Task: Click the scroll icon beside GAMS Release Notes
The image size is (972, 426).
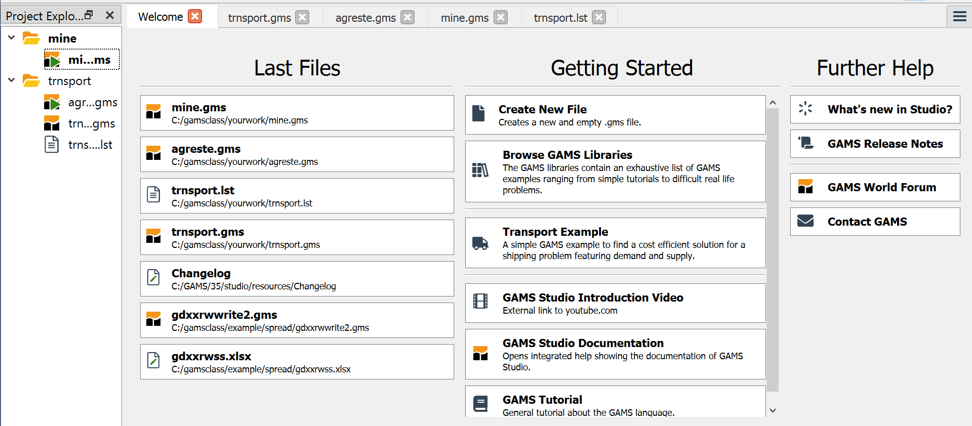Action: pyautogui.click(x=805, y=143)
